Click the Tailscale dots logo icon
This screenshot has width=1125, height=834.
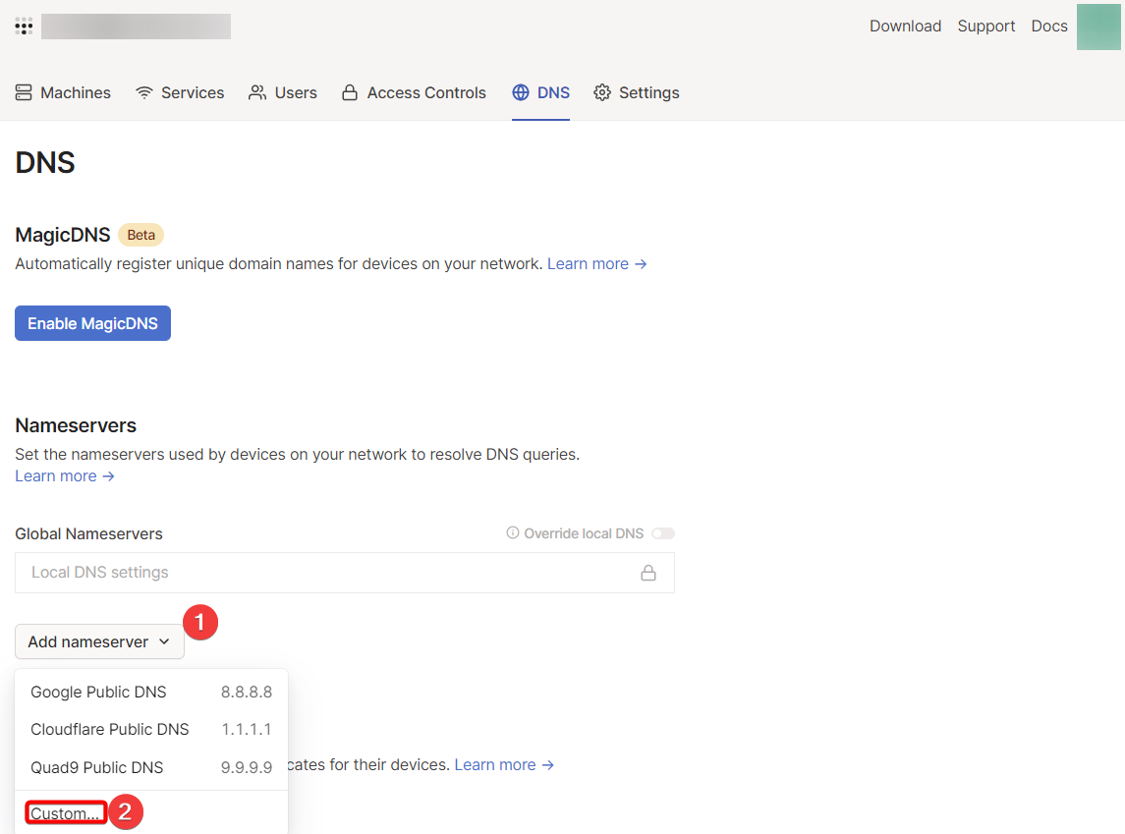[24, 27]
